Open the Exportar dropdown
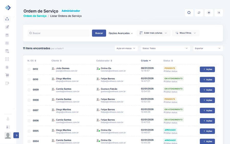The height and width of the screenshot is (144, 230). point(208,48)
